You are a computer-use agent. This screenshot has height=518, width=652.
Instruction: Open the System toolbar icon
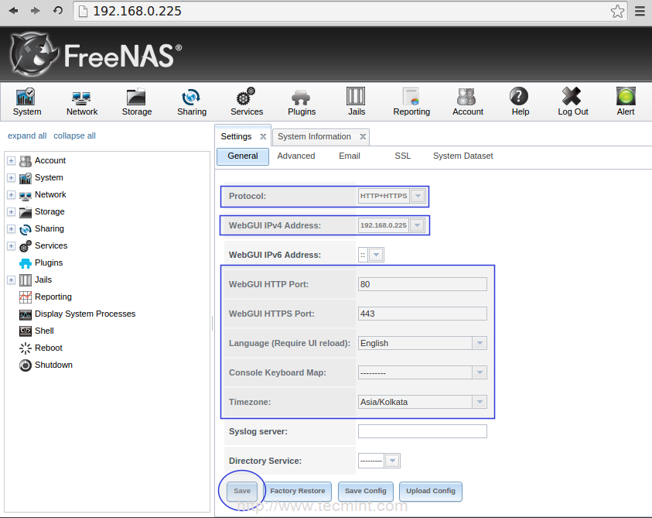[x=26, y=101]
